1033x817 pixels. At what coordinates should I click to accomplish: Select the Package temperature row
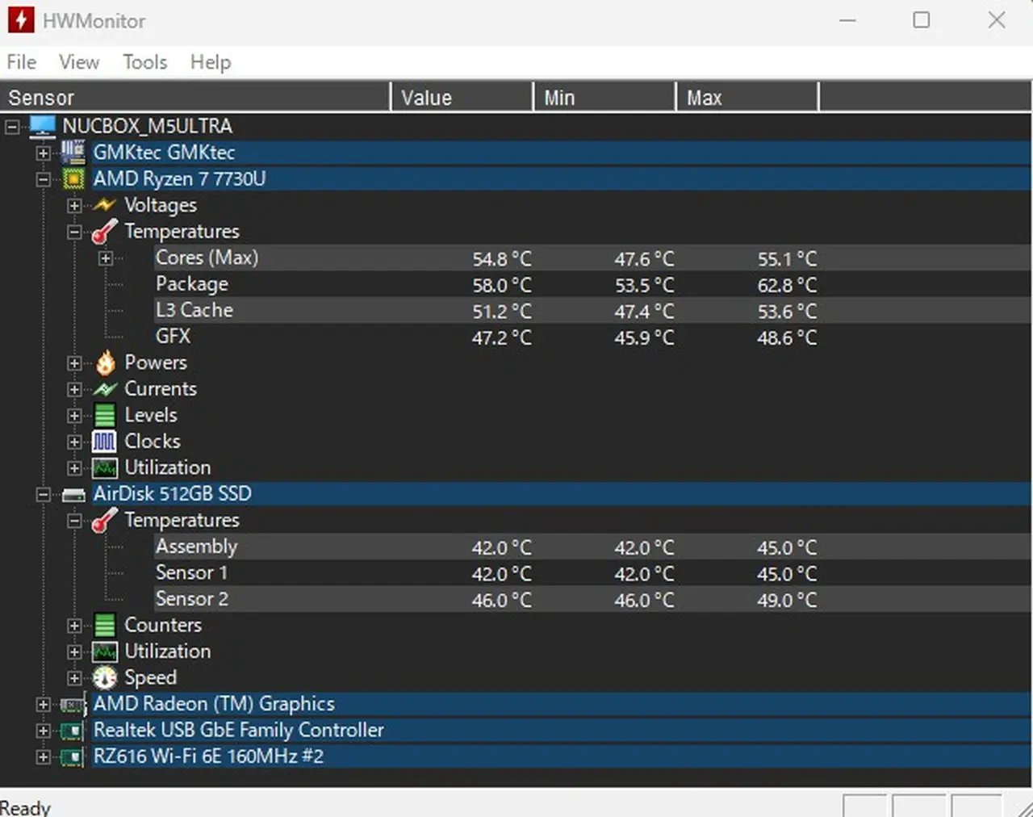coord(192,284)
